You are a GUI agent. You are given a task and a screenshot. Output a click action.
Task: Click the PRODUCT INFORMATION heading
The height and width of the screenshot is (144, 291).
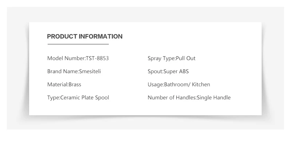point(85,36)
